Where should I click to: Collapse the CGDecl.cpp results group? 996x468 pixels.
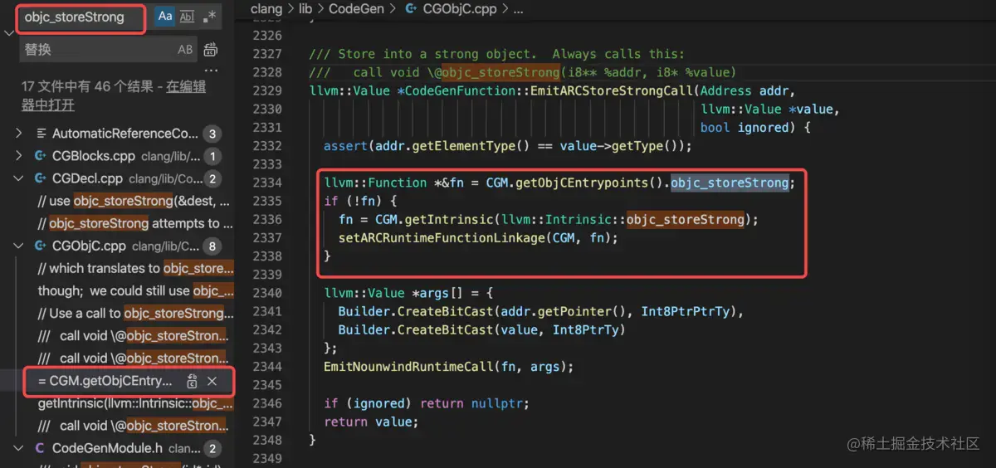coord(20,178)
